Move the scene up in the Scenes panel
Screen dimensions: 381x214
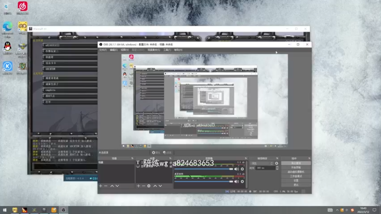pyautogui.click(x=112, y=186)
